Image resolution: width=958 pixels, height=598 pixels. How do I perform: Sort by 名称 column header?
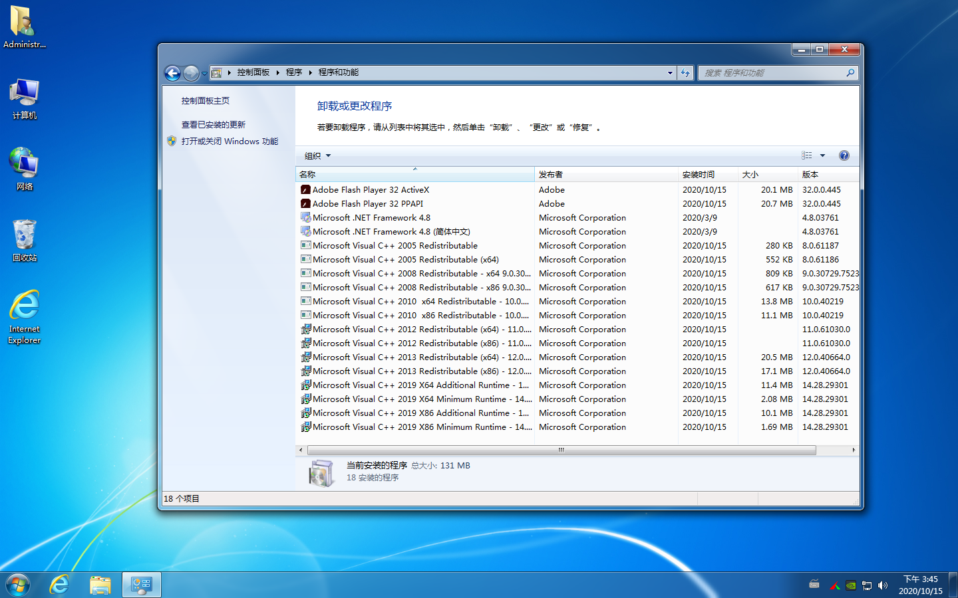(414, 175)
